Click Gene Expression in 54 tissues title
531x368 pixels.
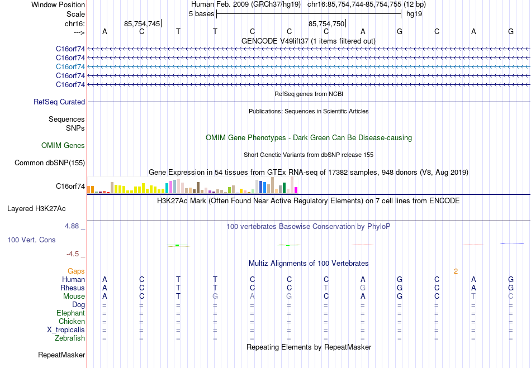(x=309, y=172)
